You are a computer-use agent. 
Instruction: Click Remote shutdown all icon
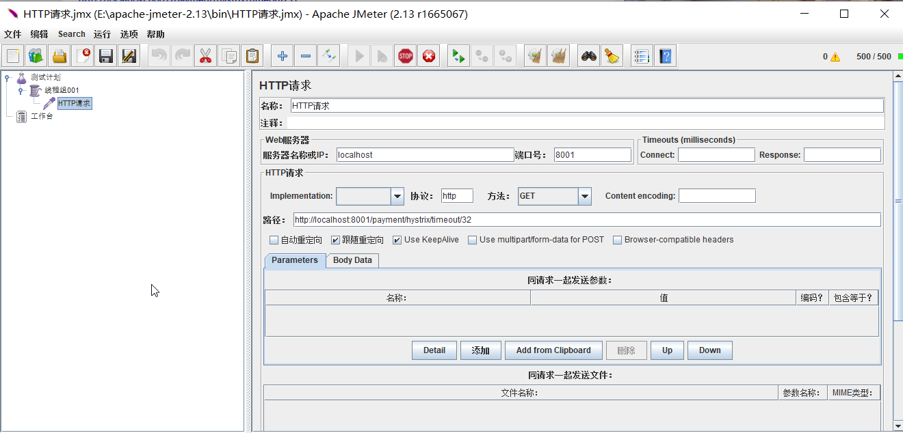click(x=506, y=56)
